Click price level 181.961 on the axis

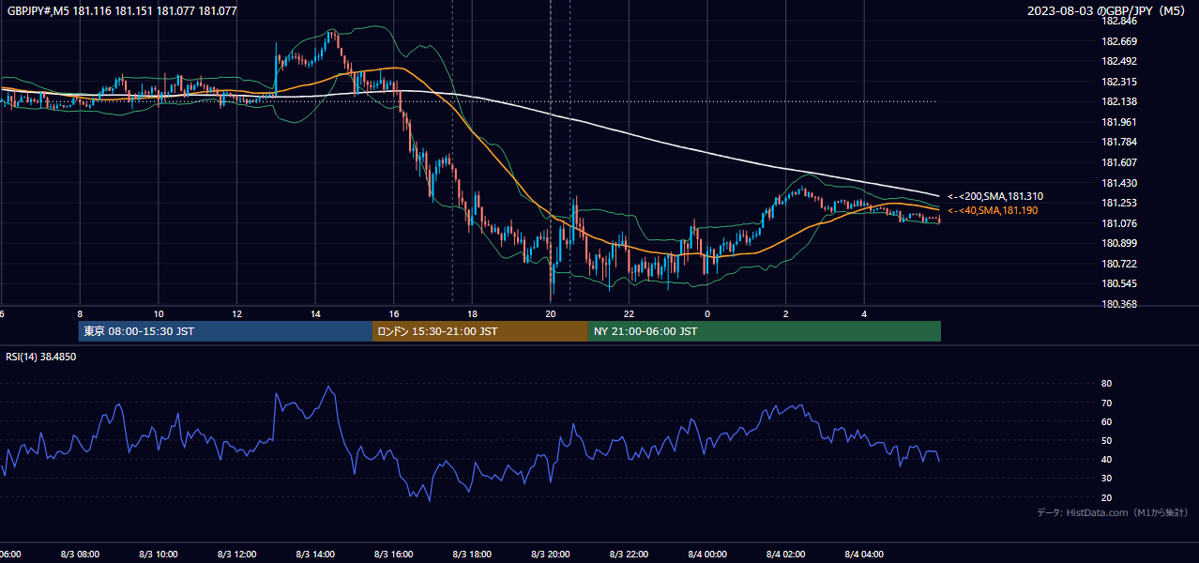point(1119,122)
